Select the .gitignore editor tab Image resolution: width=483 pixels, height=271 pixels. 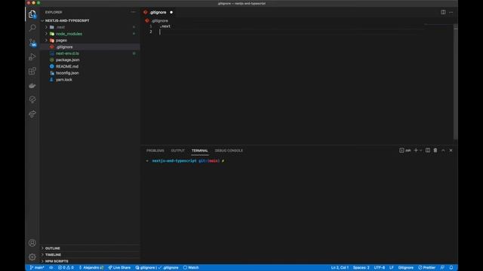point(158,12)
